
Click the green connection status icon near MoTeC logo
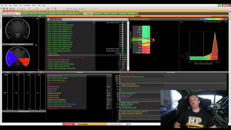point(219,5)
